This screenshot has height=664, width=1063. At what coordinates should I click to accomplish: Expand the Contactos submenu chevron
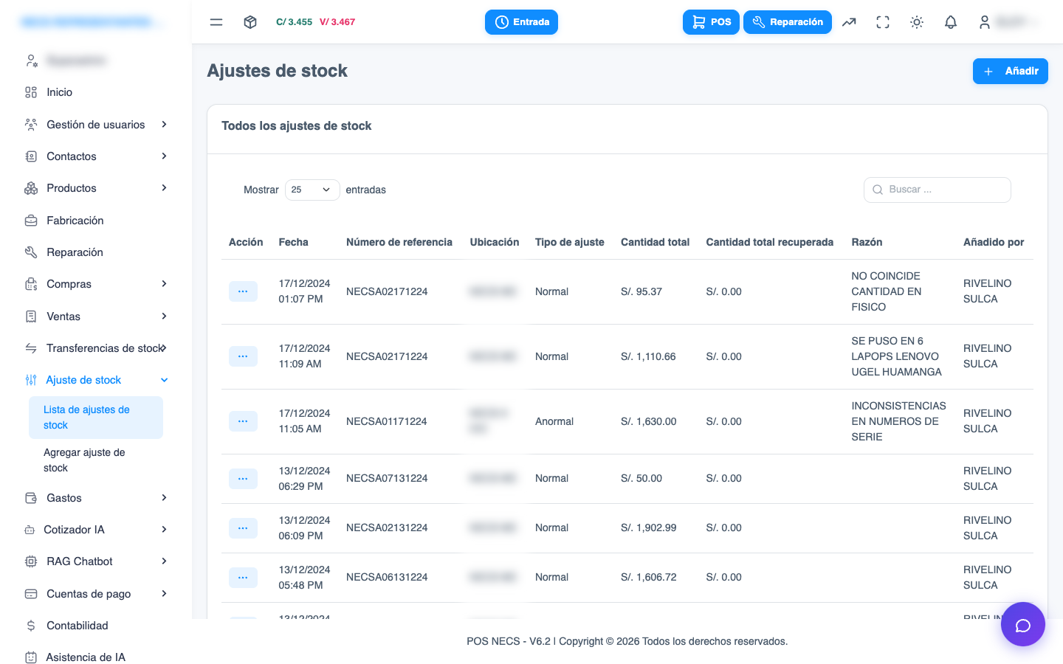(164, 156)
